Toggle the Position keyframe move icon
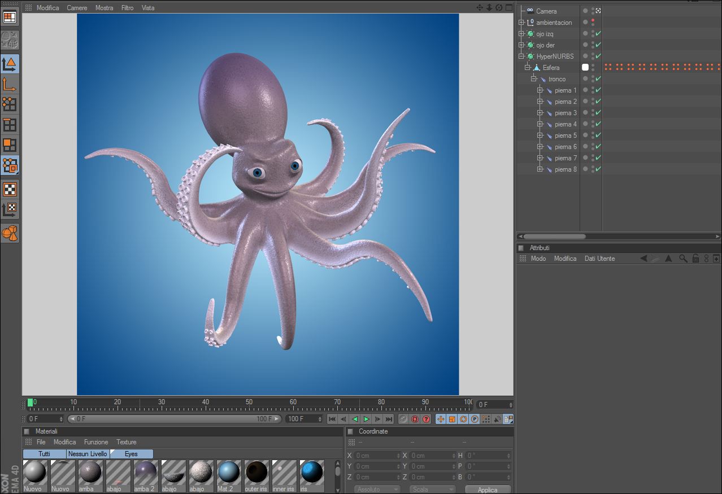 (441, 419)
